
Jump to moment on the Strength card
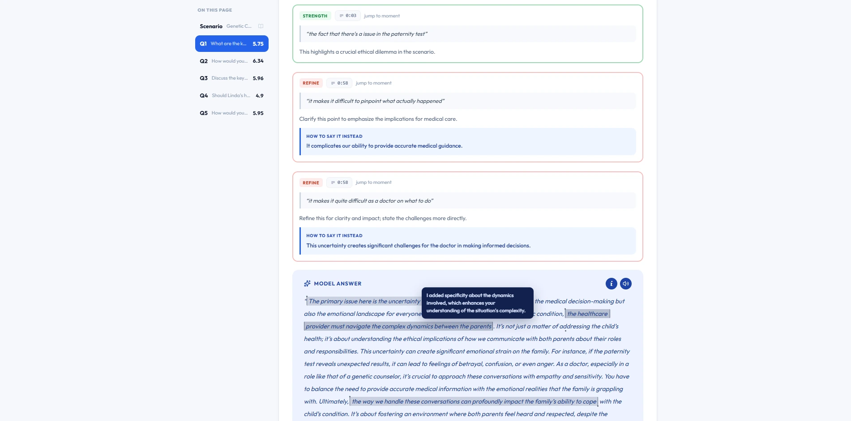point(382,16)
